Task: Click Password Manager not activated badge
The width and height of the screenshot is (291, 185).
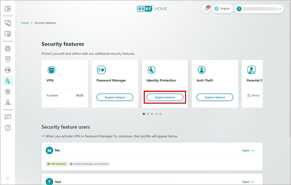Action: 89,164
